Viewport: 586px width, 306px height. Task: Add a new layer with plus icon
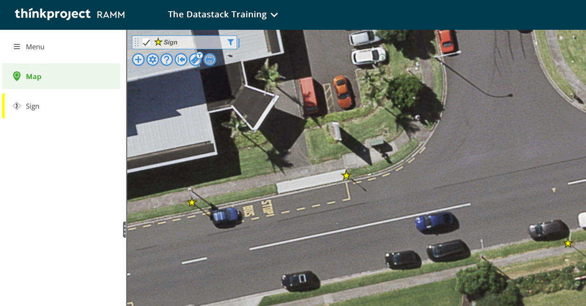point(138,59)
